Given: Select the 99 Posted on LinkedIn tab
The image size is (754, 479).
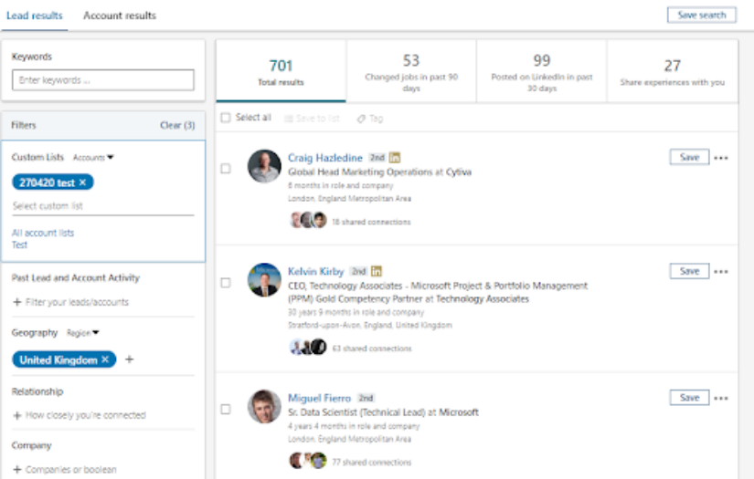Looking at the screenshot, I should coord(542,71).
